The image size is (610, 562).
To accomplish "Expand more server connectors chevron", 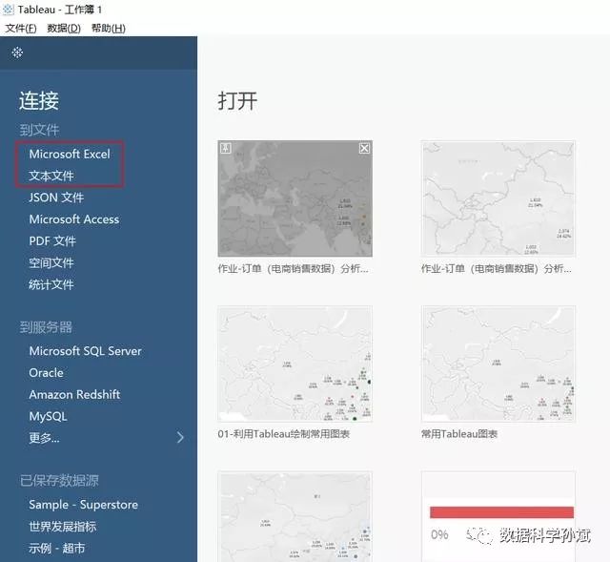I will [180, 437].
